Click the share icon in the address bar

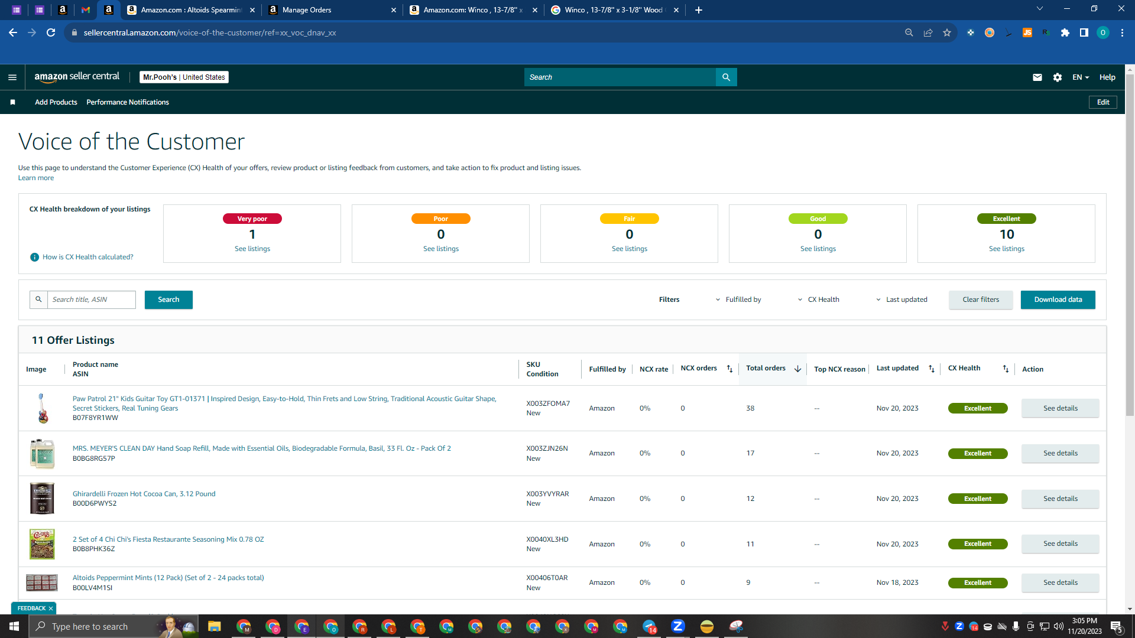[x=928, y=32]
